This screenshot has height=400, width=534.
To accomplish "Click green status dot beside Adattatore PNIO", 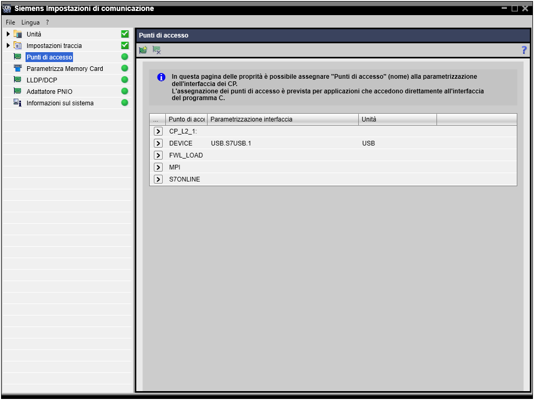I will [x=125, y=91].
